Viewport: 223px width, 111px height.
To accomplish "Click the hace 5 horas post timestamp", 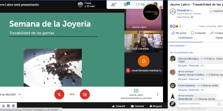I will pos(183,17).
